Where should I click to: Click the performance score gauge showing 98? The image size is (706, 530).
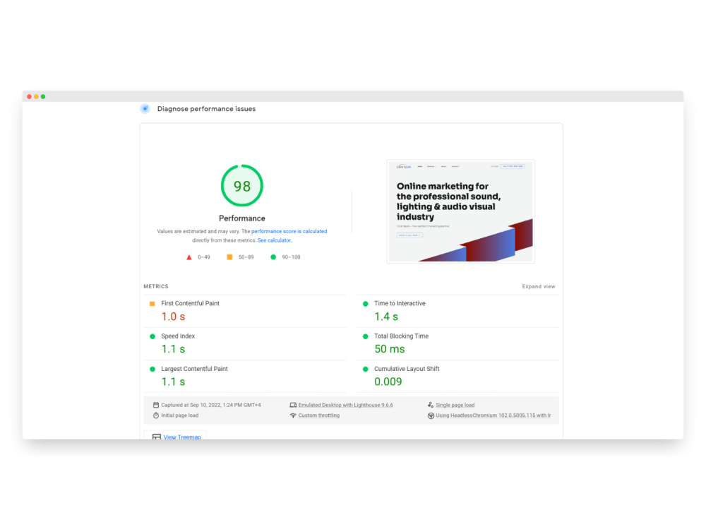(x=241, y=186)
